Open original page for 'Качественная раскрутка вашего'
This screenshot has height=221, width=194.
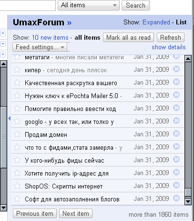(x=176, y=82)
